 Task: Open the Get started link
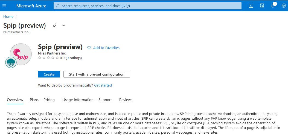point(103,85)
